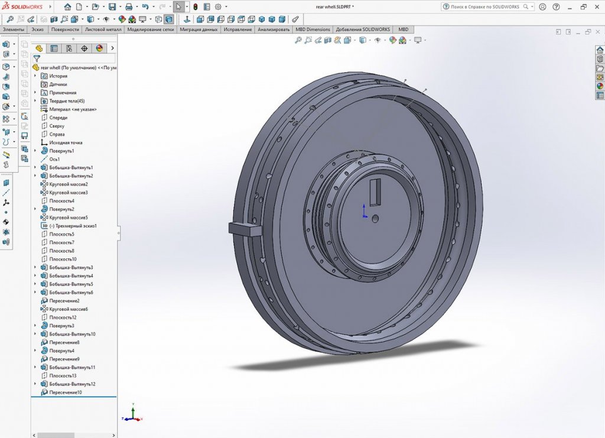
Task: Click the Appearances color ball in right task pane
Action: (600, 86)
